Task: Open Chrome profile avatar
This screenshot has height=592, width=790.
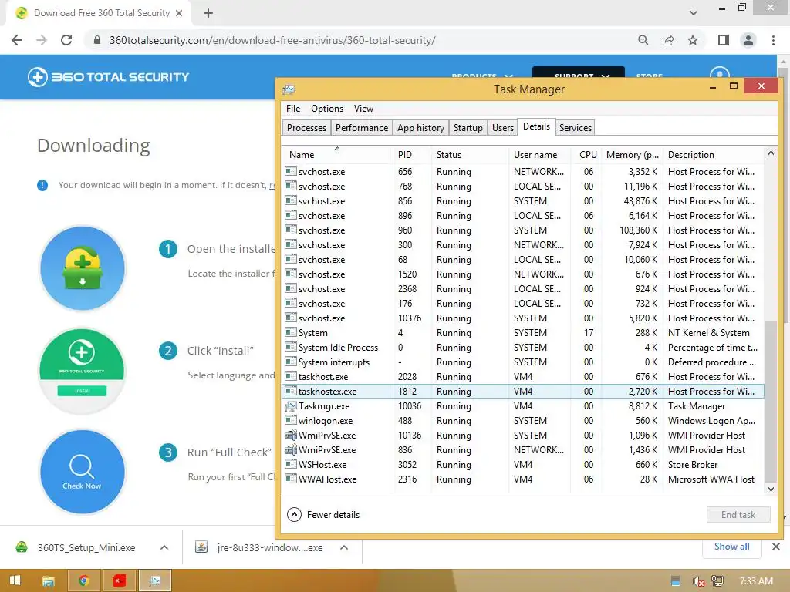Action: pos(748,40)
